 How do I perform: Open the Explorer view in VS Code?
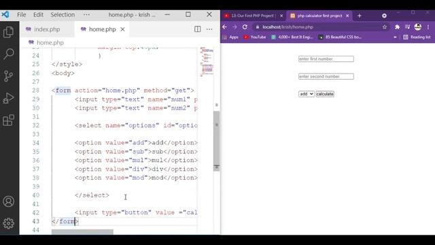click(8, 32)
